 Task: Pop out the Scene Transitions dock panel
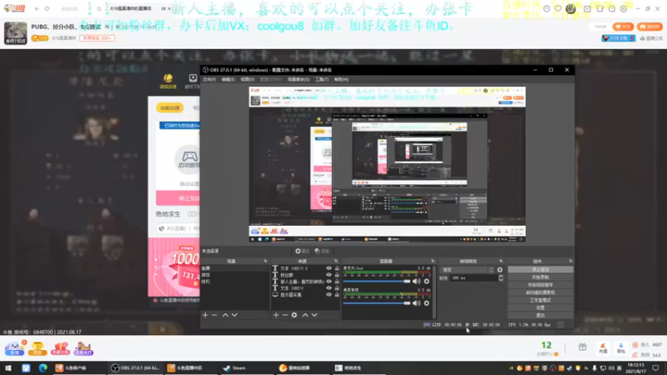tap(501, 261)
